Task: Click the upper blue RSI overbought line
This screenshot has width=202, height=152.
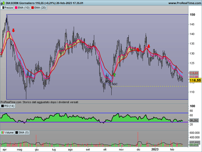Action: click(94, 113)
